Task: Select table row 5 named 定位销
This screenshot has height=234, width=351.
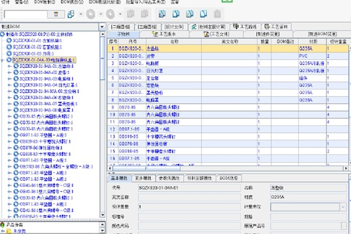Action: click(x=228, y=78)
